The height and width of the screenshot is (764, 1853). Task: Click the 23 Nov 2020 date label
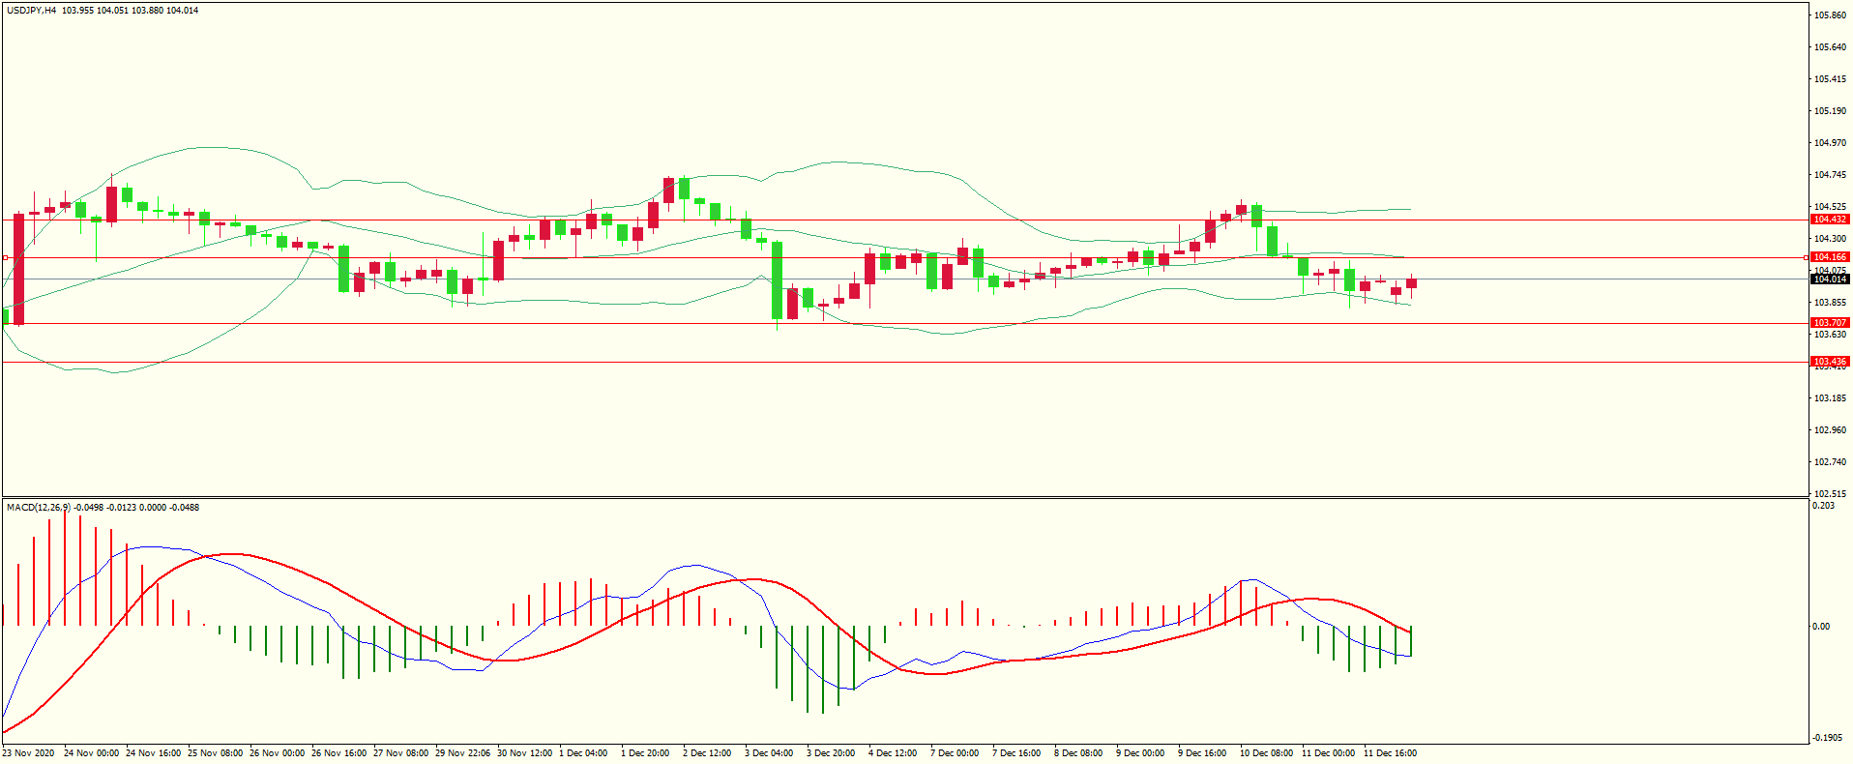[x=28, y=753]
